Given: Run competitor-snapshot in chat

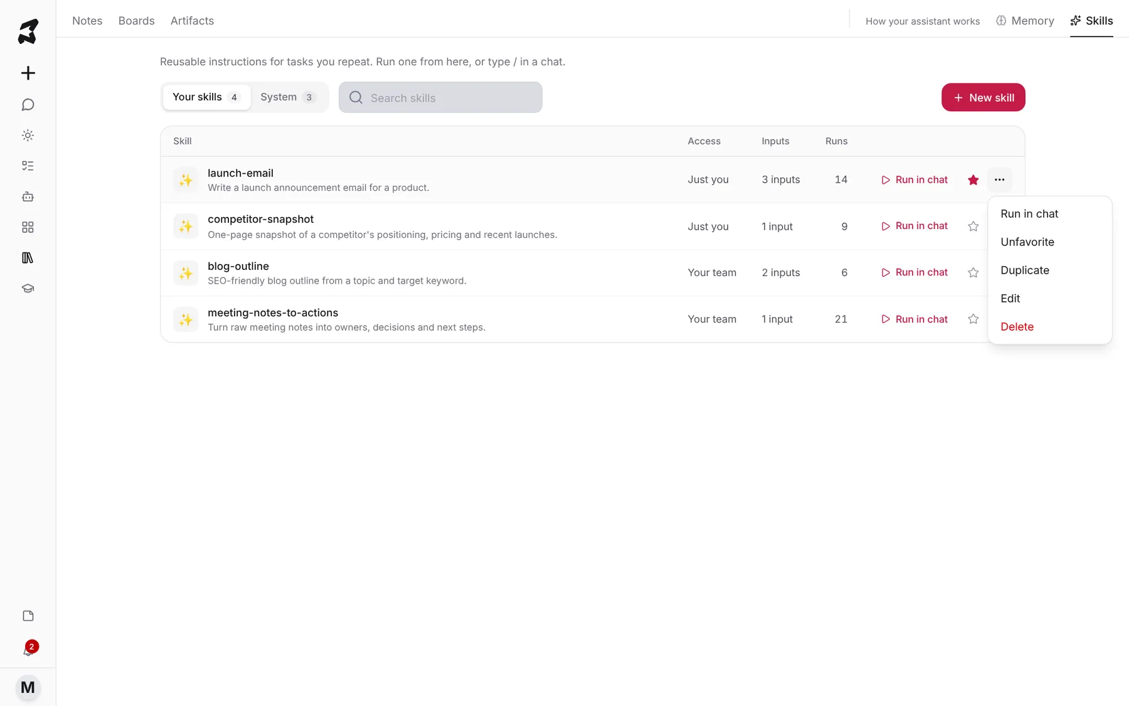Looking at the screenshot, I should [914, 226].
